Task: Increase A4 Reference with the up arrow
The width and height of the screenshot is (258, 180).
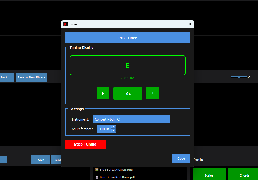Action: pyautogui.click(x=114, y=127)
